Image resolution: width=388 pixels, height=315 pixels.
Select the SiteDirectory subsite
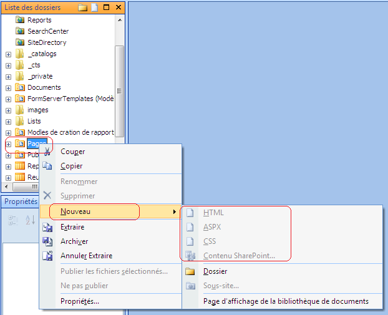click(46, 42)
